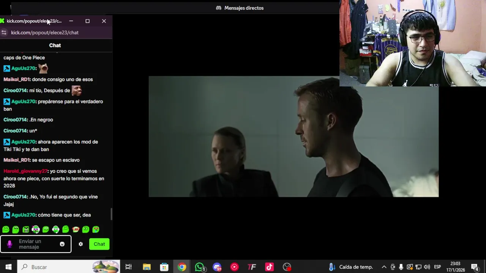
Task: Open Windows notification center icon
Action: 475,267
